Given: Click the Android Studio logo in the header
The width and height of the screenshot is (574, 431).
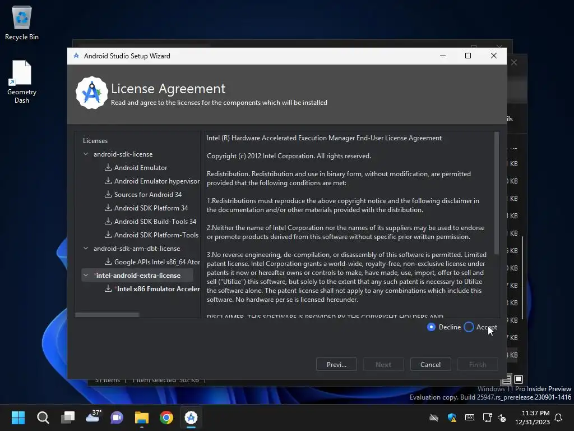Looking at the screenshot, I should point(91,93).
